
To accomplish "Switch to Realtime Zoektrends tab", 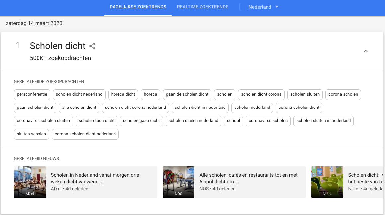I will (x=202, y=7).
